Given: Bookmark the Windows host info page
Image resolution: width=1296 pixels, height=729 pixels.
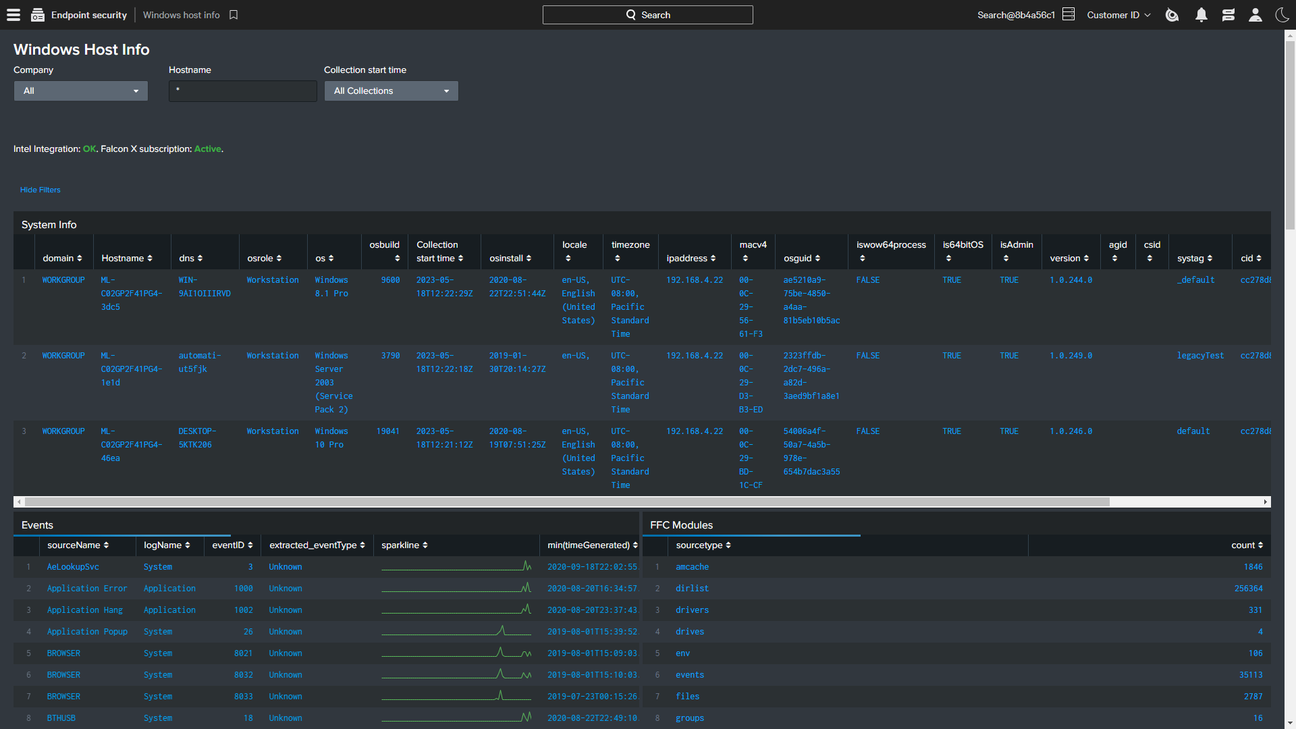Looking at the screenshot, I should (234, 15).
